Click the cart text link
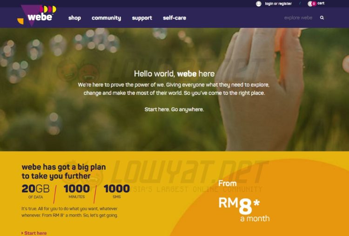Screen dimensions: 349x236 click(321, 3)
